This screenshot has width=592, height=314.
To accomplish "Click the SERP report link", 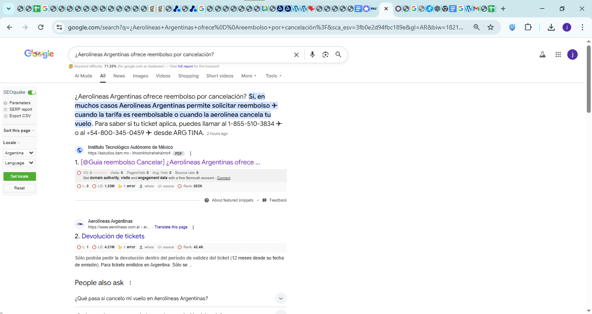I will pyautogui.click(x=21, y=109).
